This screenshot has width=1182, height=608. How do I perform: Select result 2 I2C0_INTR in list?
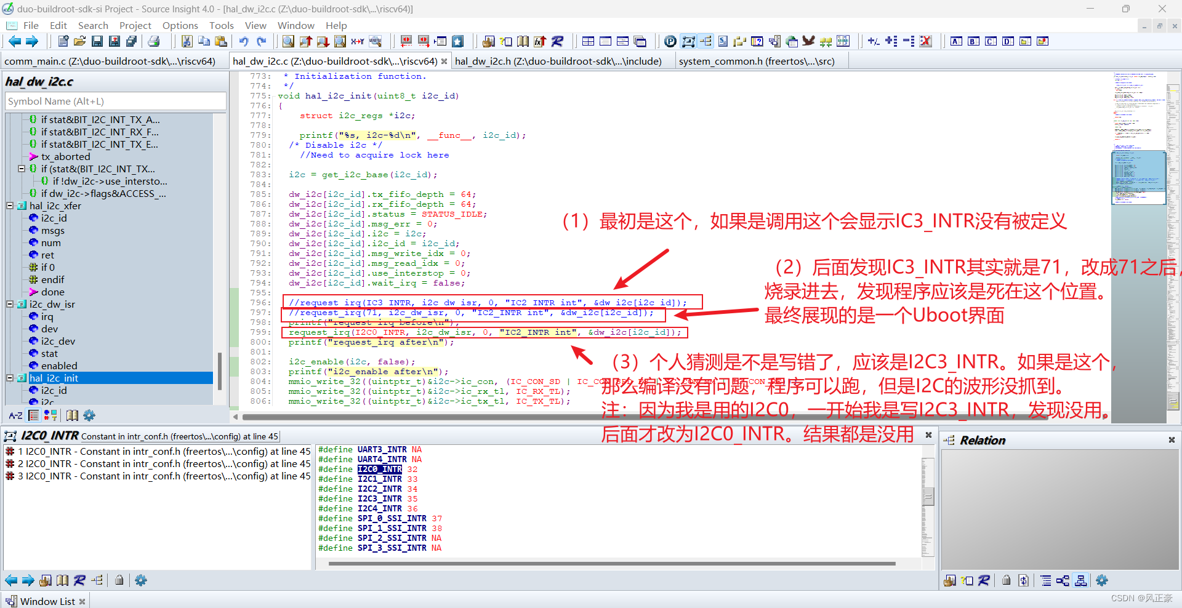(x=158, y=464)
